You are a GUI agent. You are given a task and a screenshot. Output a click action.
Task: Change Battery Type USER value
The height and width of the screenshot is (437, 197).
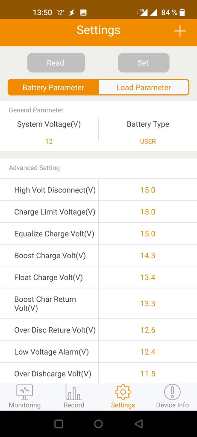tap(148, 142)
